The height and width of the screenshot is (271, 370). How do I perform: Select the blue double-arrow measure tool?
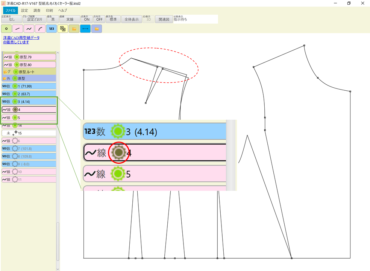pyautogui.click(x=85, y=29)
